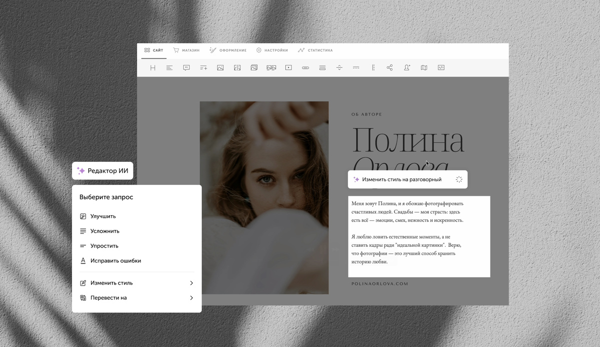This screenshot has height=347, width=600.
Task: Insert a video block
Action: tap(288, 68)
